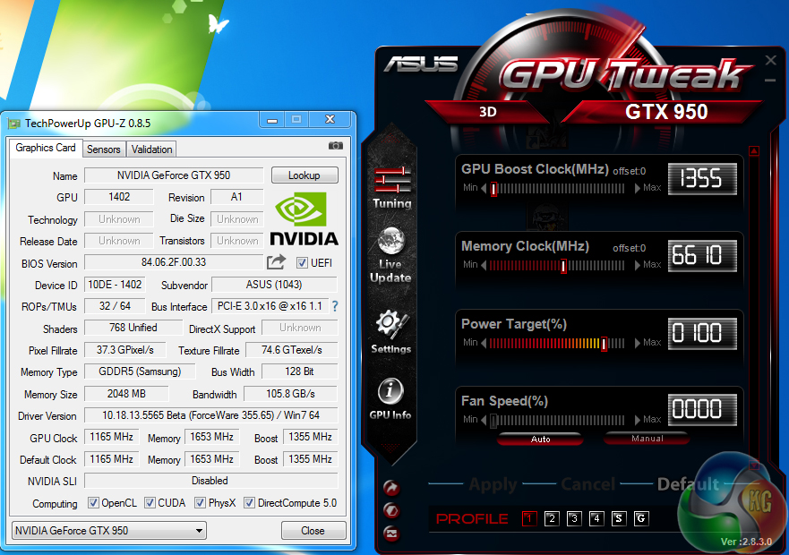Select the G profile slot
Viewport: 789px width, 555px height.
pyautogui.click(x=641, y=518)
